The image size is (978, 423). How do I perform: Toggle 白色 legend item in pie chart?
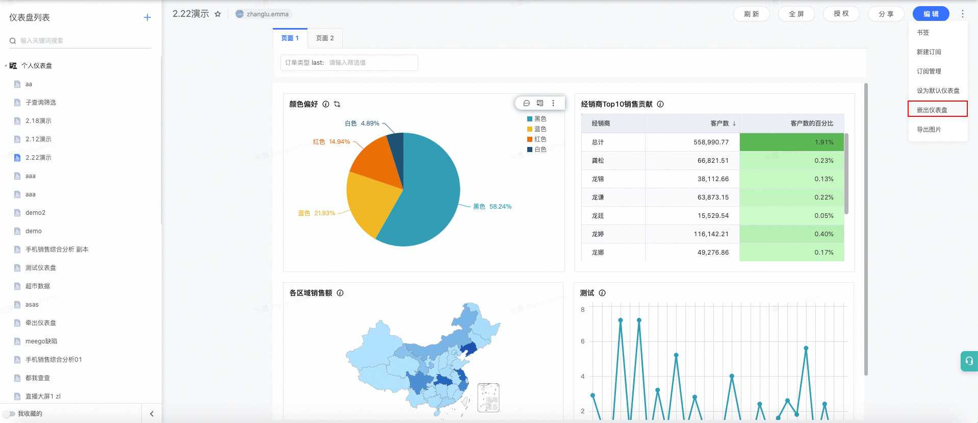(x=536, y=150)
